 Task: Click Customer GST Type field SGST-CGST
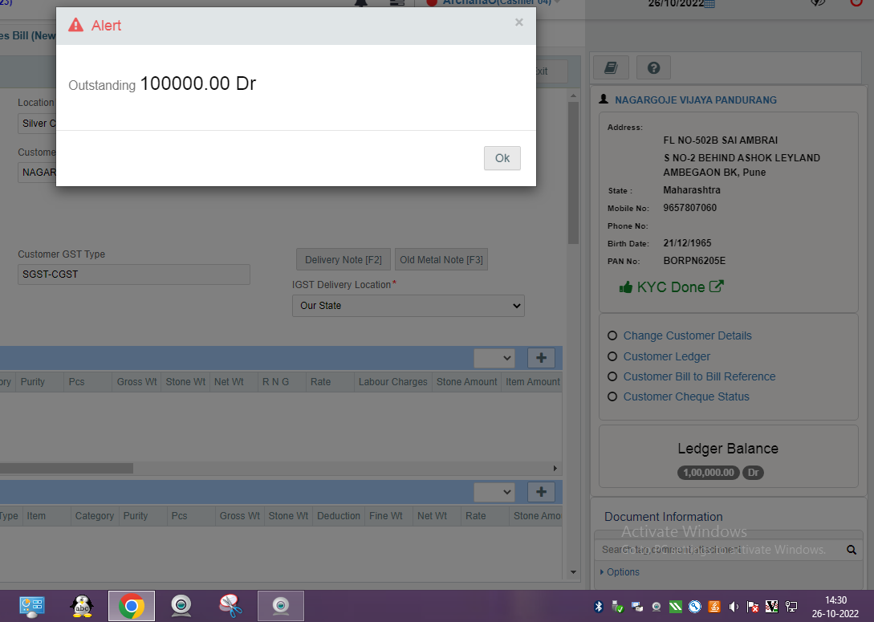pyautogui.click(x=134, y=274)
